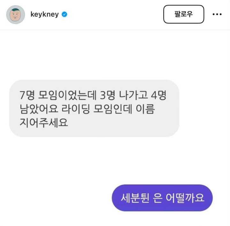Open the keykney profile avatar

(16, 14)
